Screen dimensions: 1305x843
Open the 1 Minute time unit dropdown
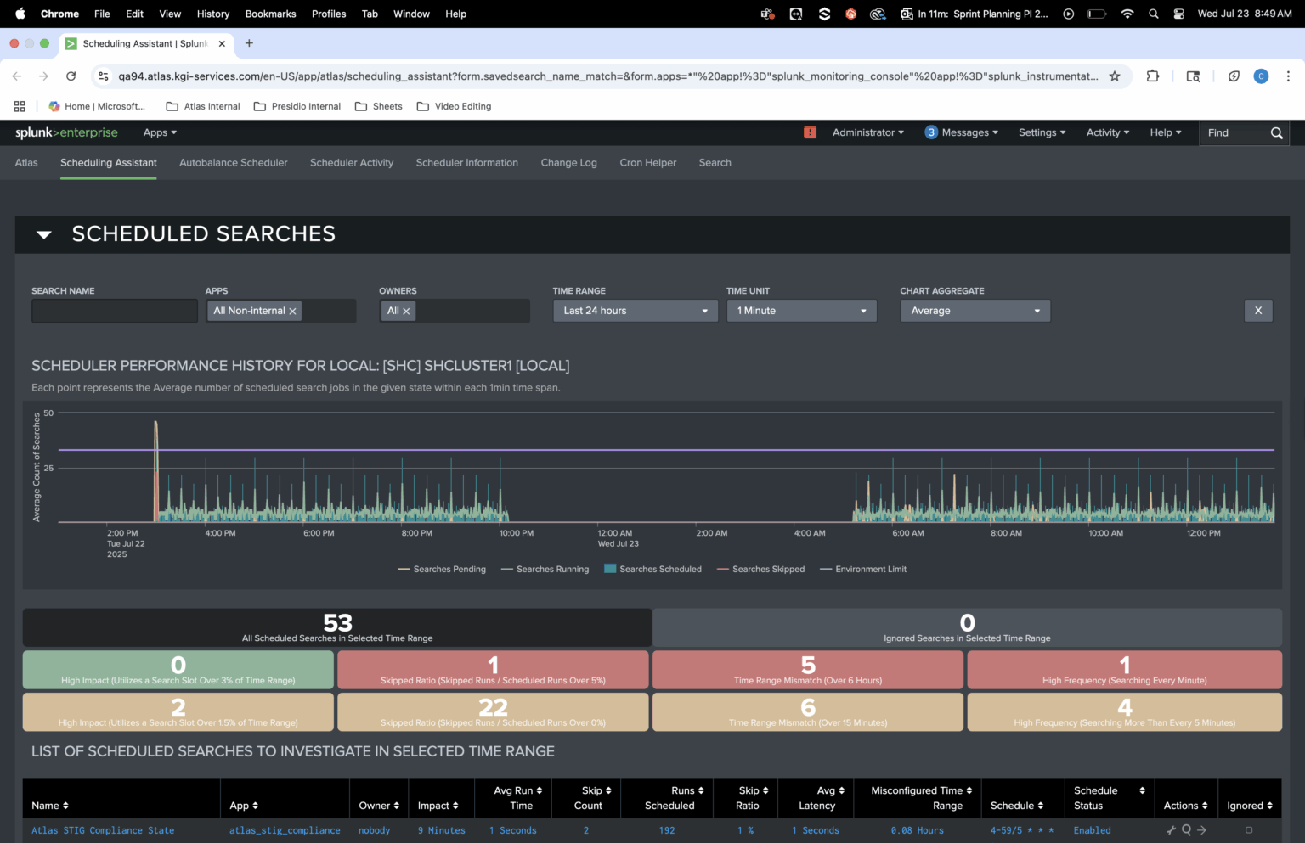tap(801, 311)
